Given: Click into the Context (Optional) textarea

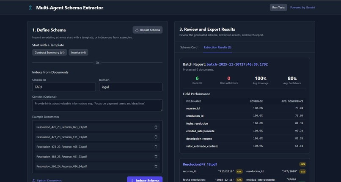Looking at the screenshot, I should tap(97, 105).
